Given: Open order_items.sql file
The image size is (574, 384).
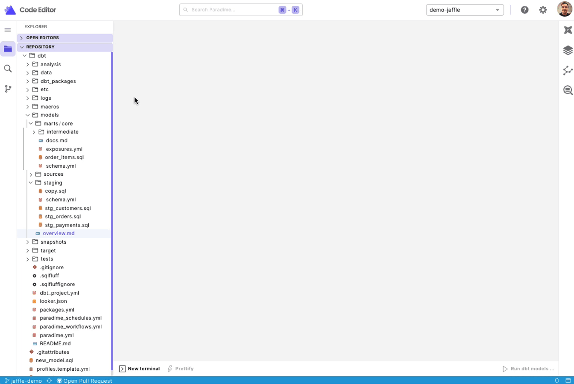Looking at the screenshot, I should click(x=64, y=157).
